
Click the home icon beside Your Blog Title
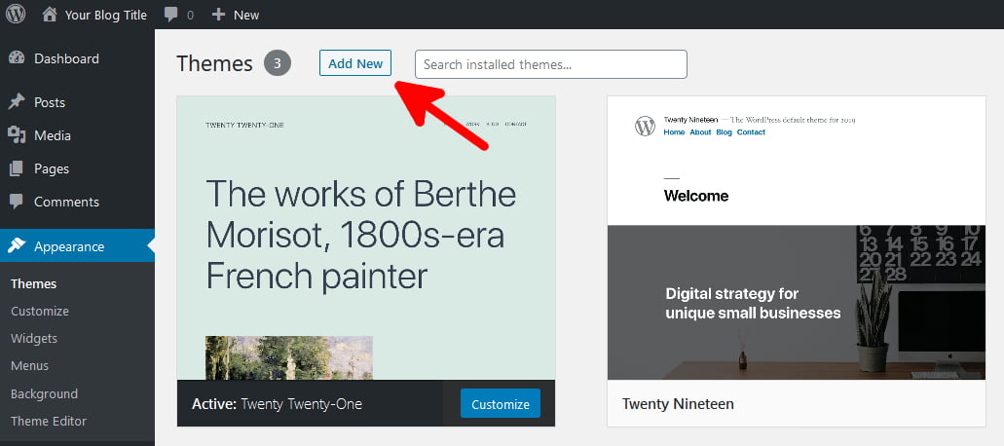tap(50, 14)
